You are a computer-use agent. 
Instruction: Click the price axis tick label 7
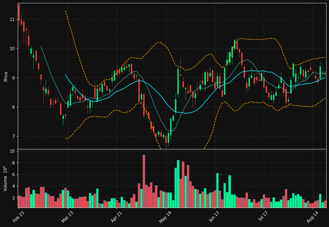click(13, 136)
